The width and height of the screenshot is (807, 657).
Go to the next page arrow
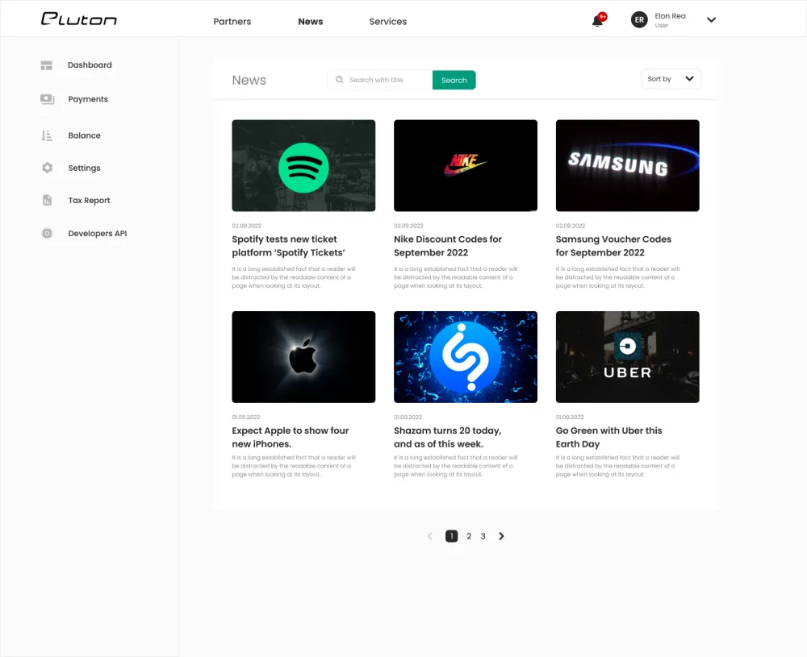501,536
